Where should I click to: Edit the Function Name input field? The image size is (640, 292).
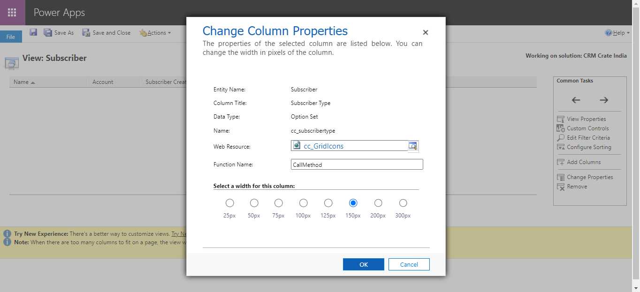[356, 164]
